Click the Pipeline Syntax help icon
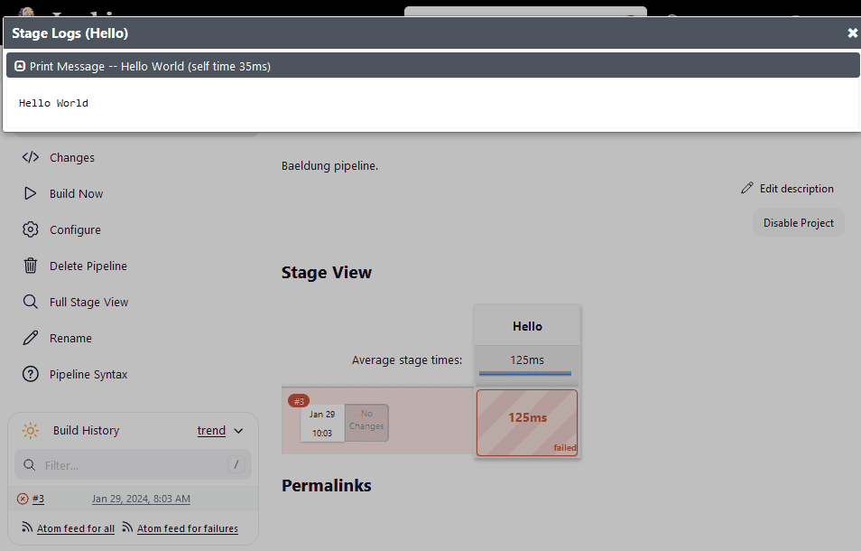Image resolution: width=861 pixels, height=551 pixels. (x=31, y=374)
